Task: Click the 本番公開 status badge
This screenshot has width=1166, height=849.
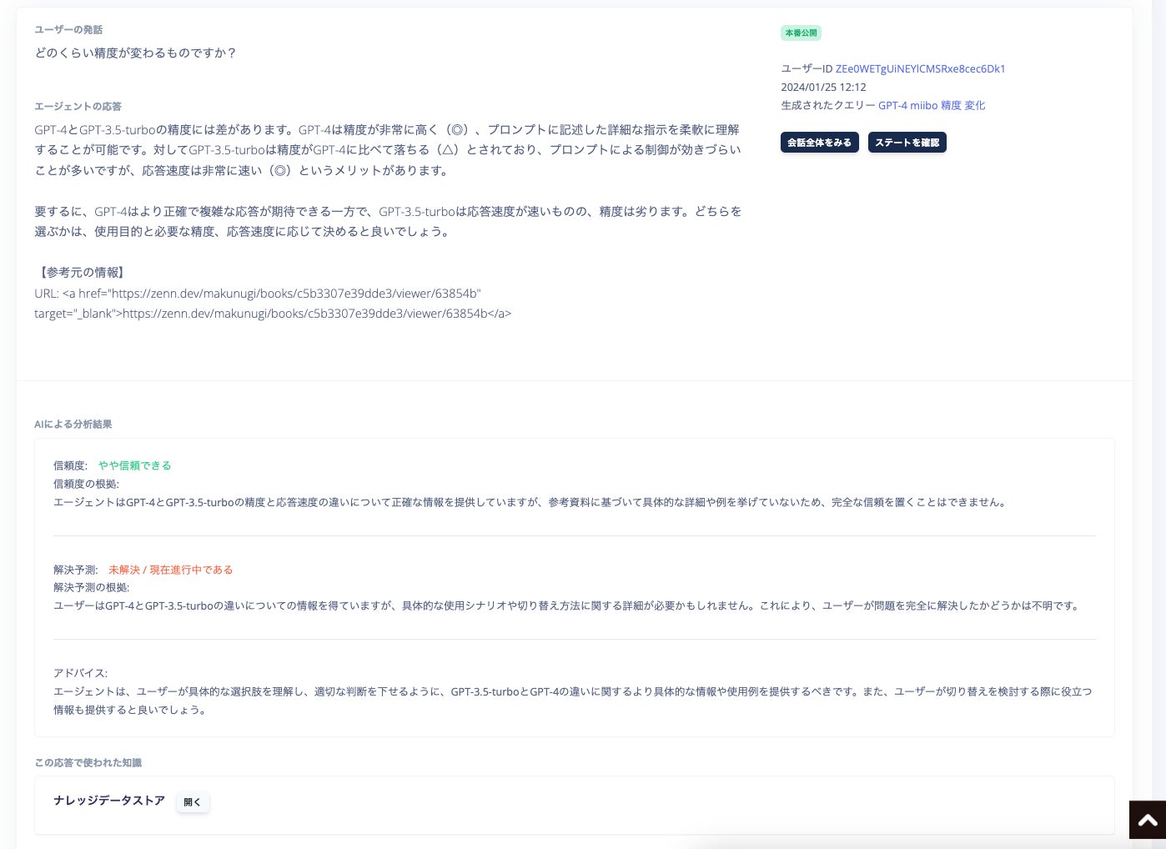Action: (801, 33)
